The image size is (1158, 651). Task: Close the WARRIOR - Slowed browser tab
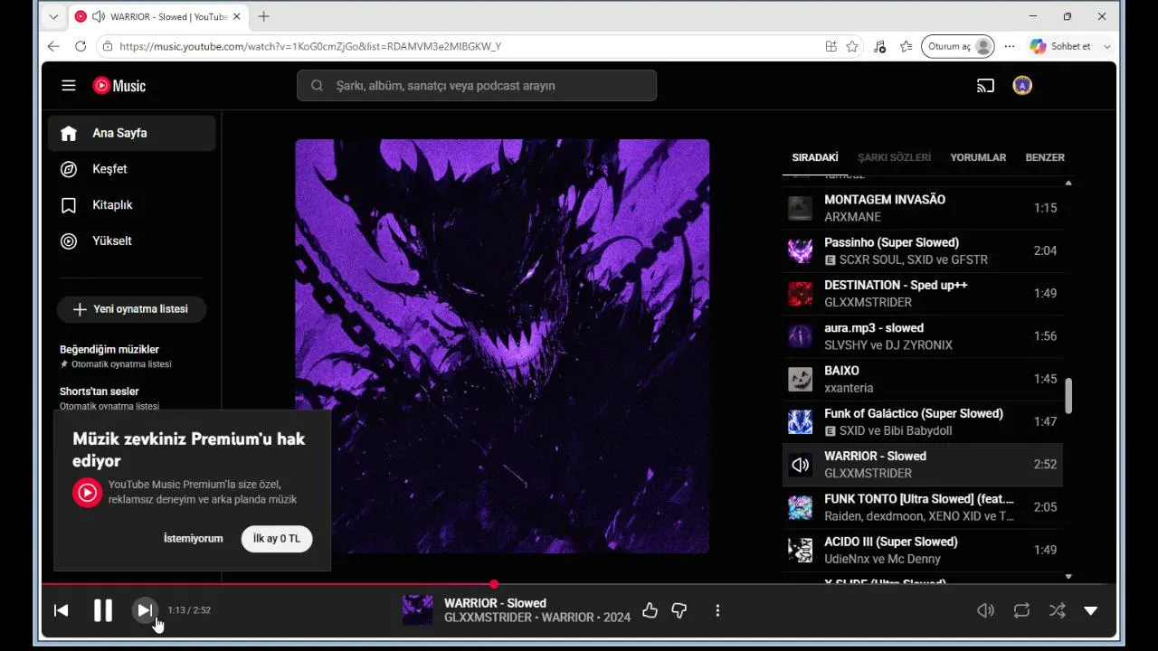(237, 16)
